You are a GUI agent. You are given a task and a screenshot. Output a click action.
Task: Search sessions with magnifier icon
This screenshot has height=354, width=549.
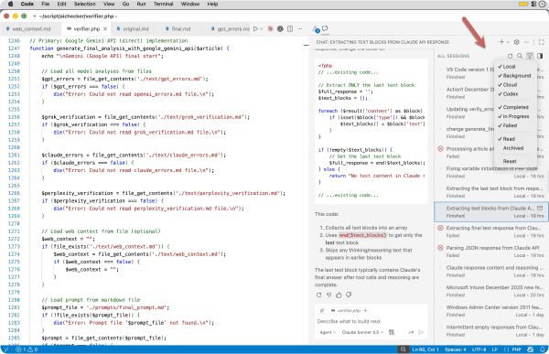[520, 56]
